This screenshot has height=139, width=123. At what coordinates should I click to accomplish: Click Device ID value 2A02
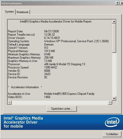(47, 74)
